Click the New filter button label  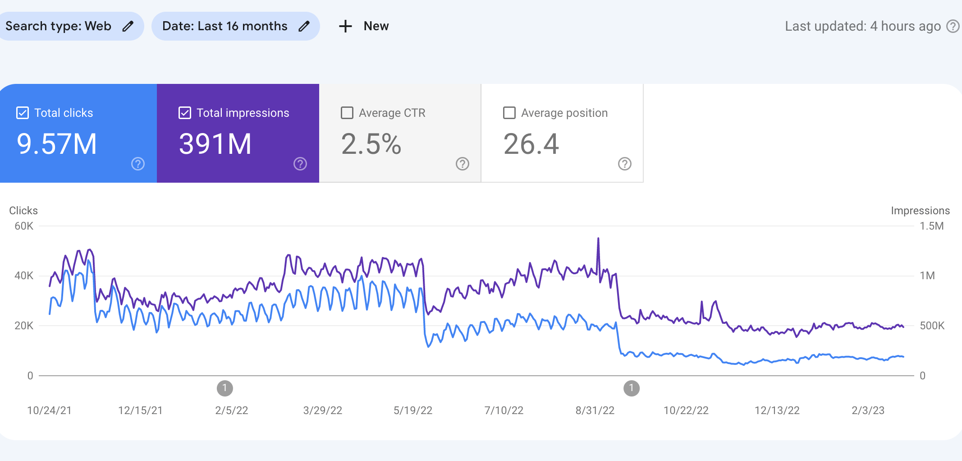376,26
